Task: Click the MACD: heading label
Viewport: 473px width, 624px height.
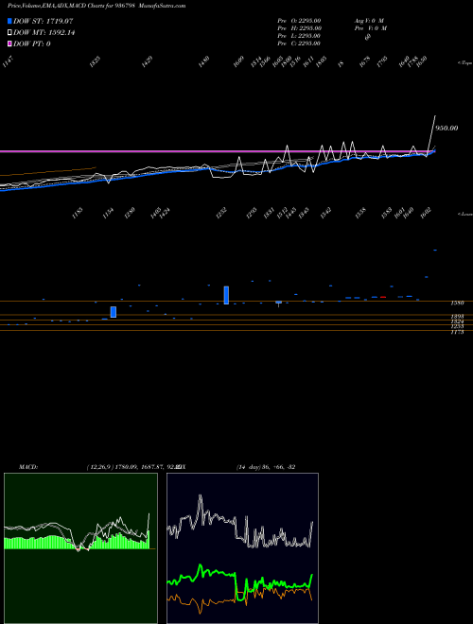Action: click(27, 467)
